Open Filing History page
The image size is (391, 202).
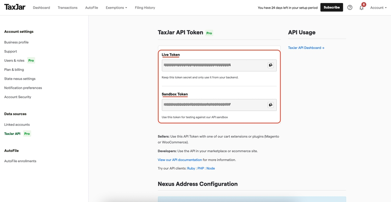point(145,8)
